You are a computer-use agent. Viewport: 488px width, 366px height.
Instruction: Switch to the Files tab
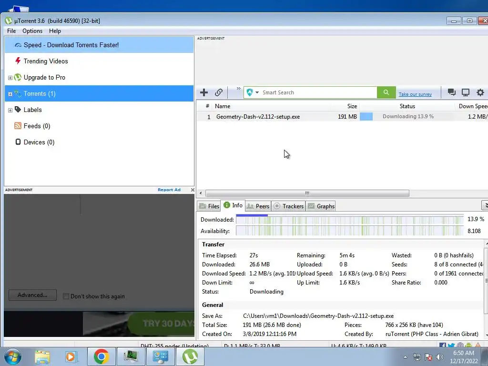[x=209, y=206]
